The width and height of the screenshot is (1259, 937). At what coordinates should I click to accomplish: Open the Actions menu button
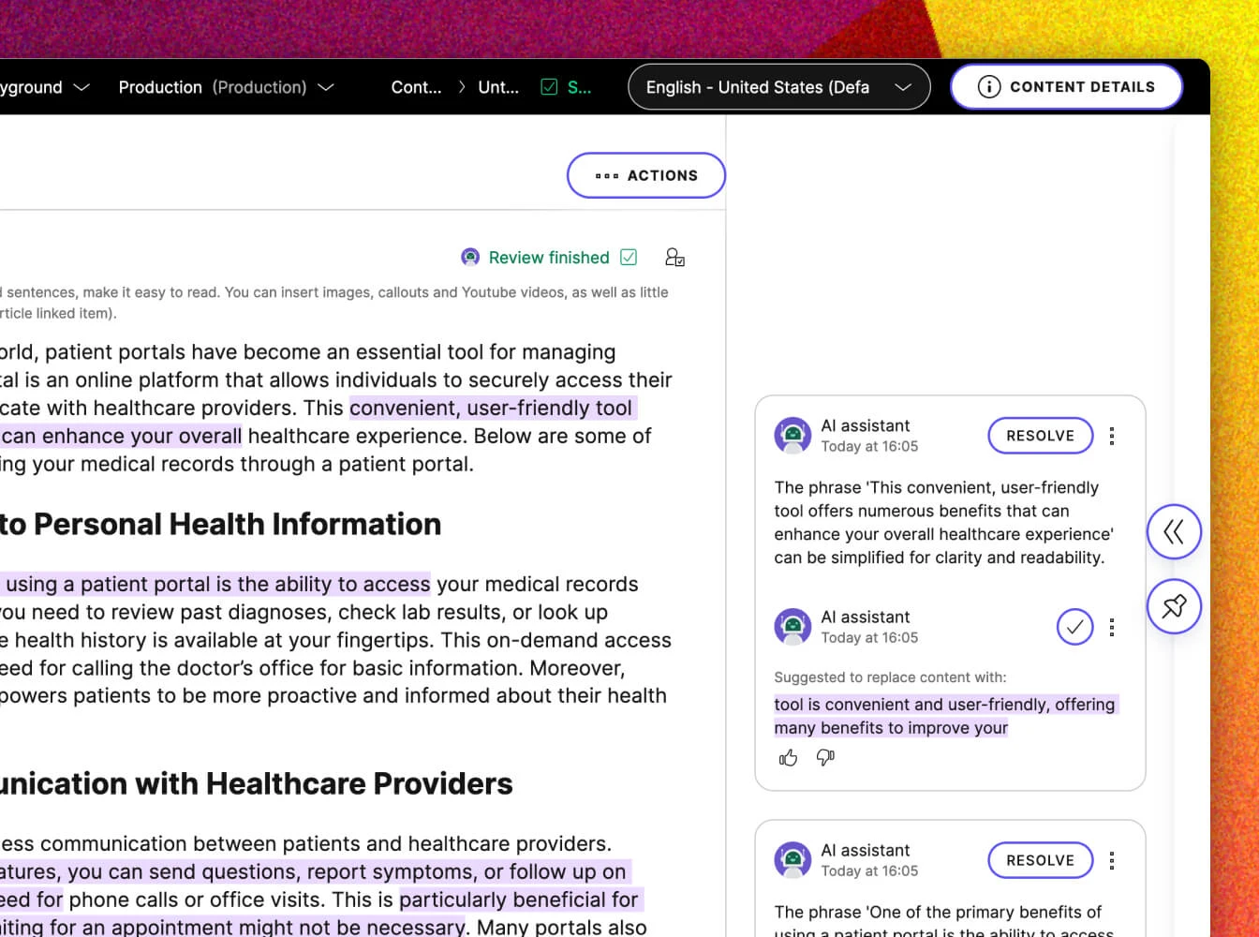pyautogui.click(x=645, y=175)
